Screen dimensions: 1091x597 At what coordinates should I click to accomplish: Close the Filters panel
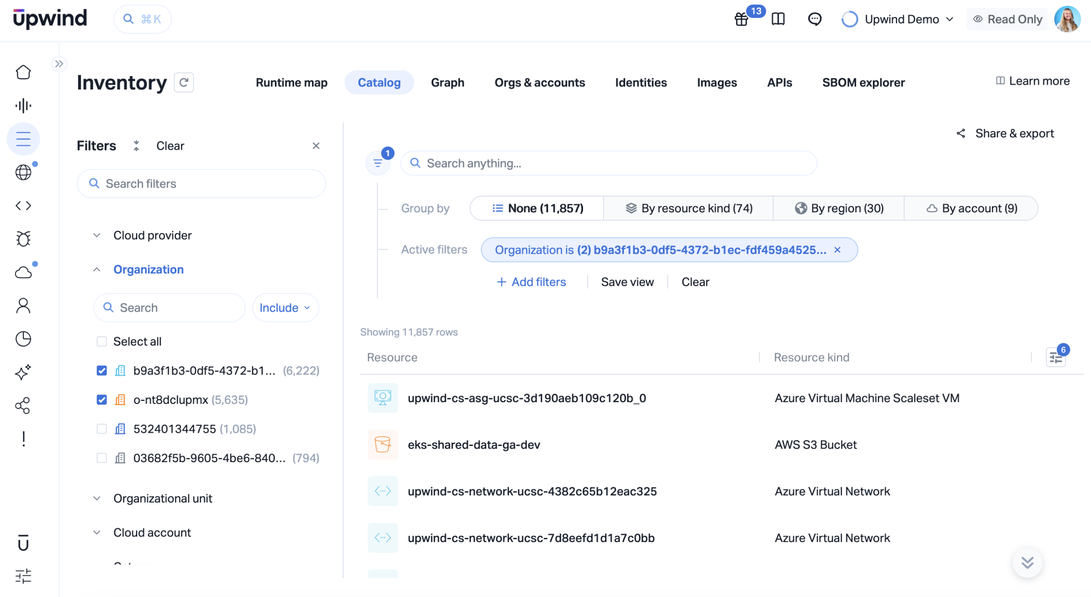tap(316, 146)
